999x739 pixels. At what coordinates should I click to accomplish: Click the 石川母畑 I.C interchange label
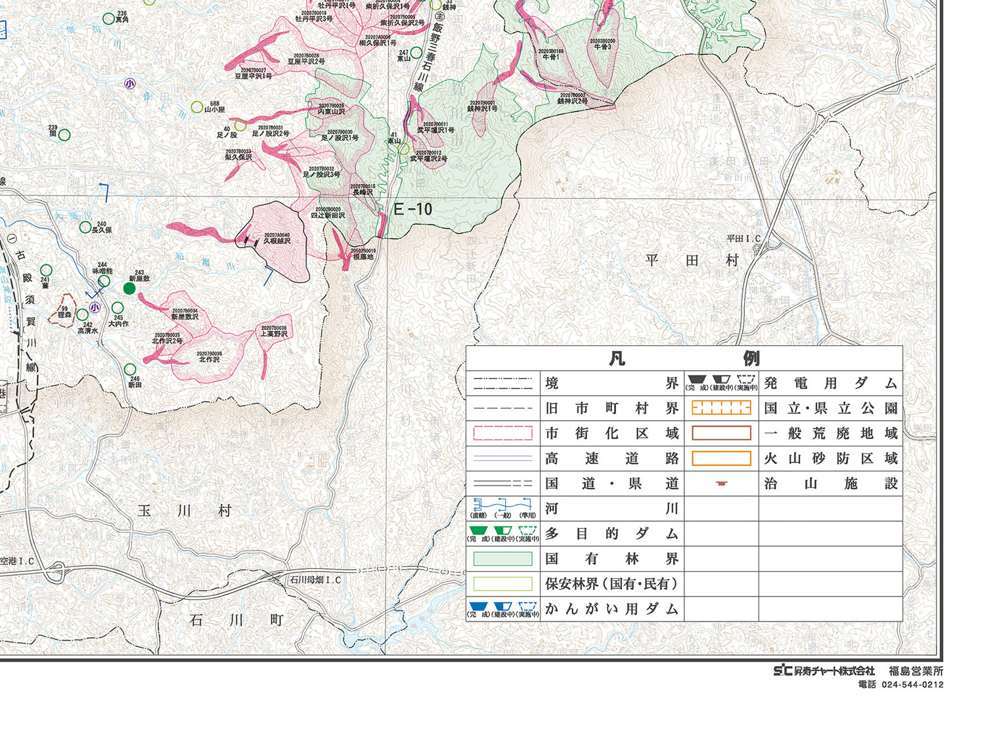click(x=316, y=580)
